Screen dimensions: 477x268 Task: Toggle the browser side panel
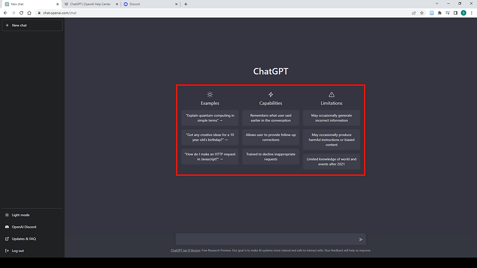pyautogui.click(x=456, y=13)
